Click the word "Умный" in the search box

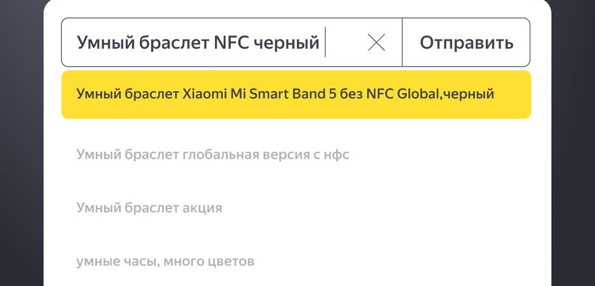(99, 43)
